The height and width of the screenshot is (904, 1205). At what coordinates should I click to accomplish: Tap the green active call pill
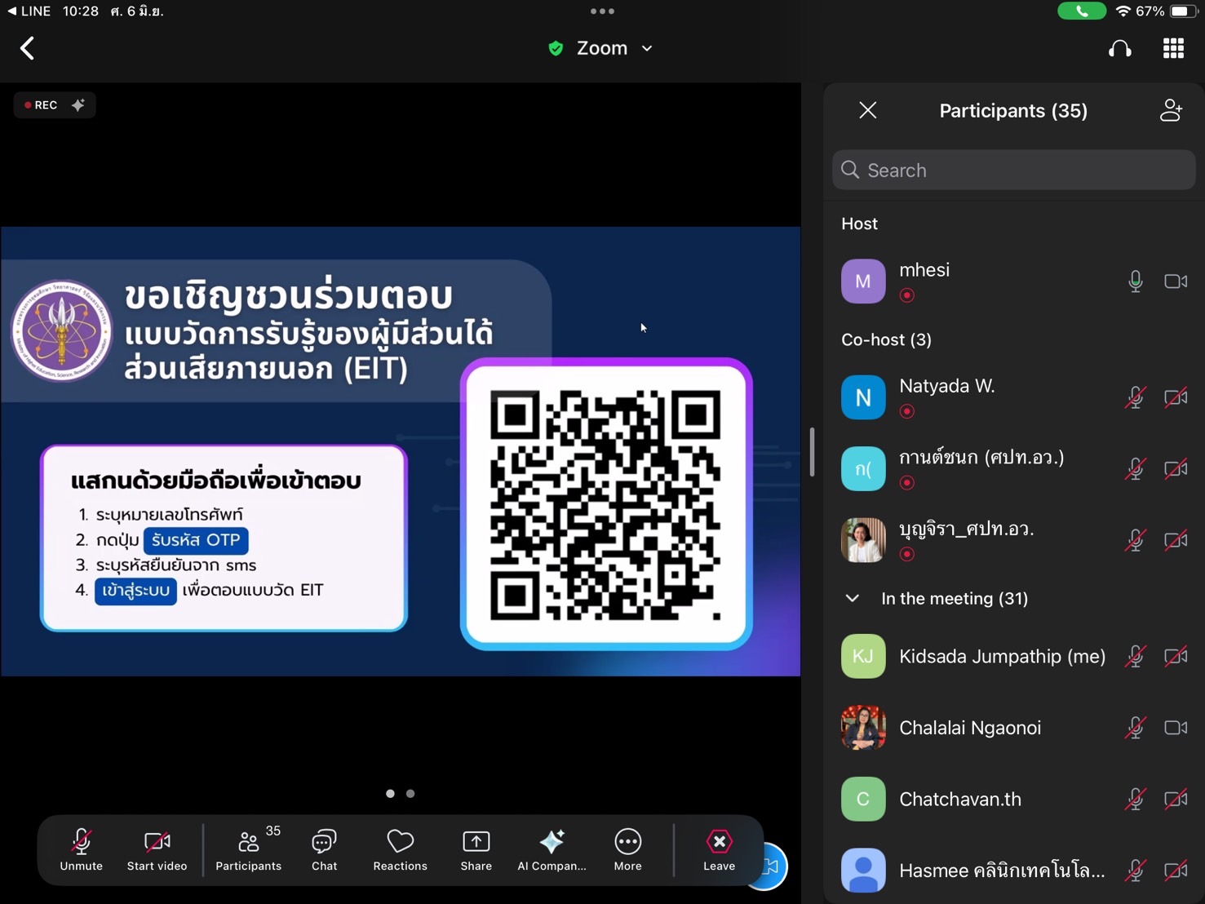1081,11
